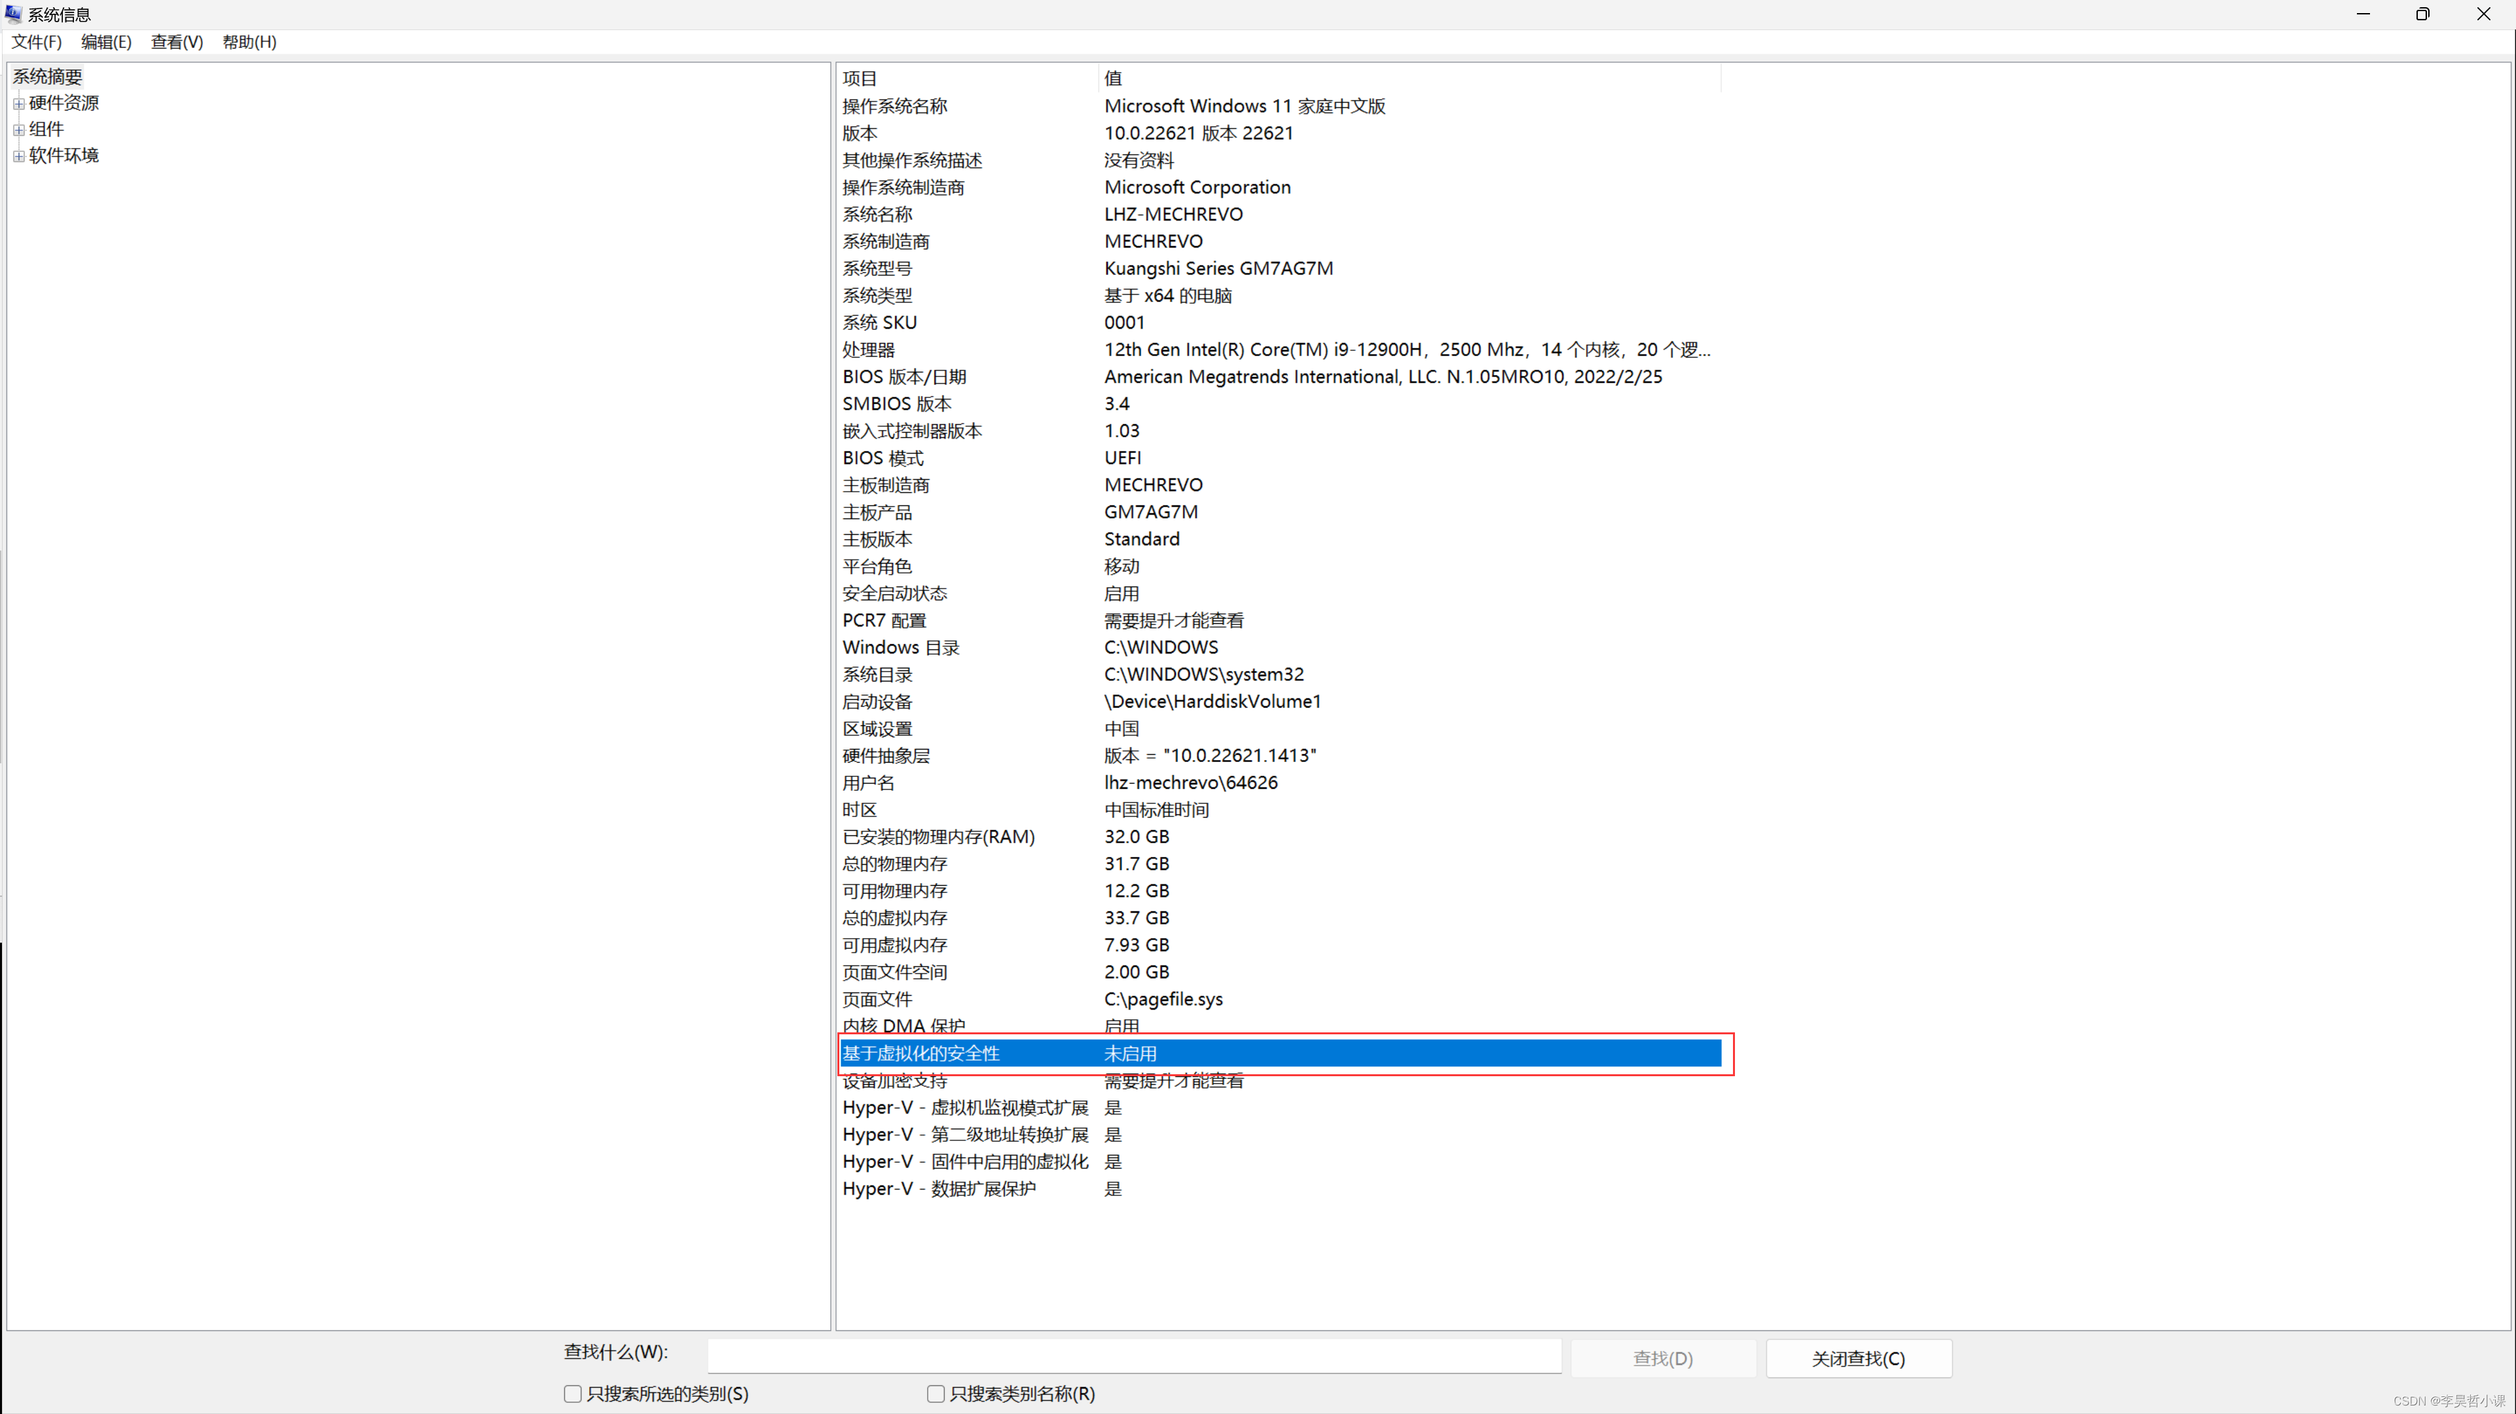Select the 组件 tree label

tap(46, 129)
